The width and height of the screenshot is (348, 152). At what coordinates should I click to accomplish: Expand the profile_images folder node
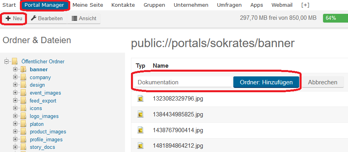tap(15, 139)
